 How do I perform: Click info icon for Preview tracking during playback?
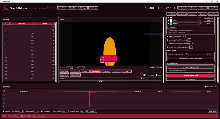[191, 47]
